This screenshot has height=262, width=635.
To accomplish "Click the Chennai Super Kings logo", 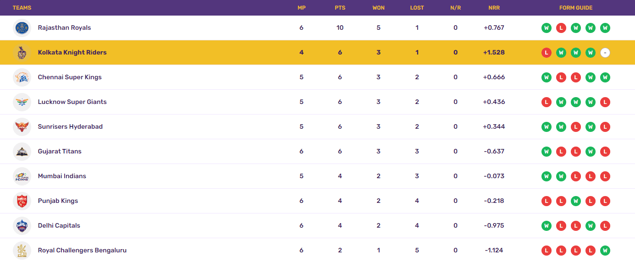I will coord(22,77).
